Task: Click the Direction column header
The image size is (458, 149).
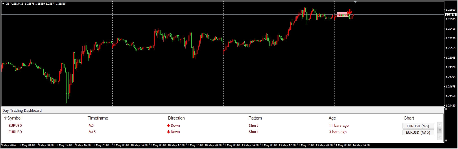Action: (176, 118)
